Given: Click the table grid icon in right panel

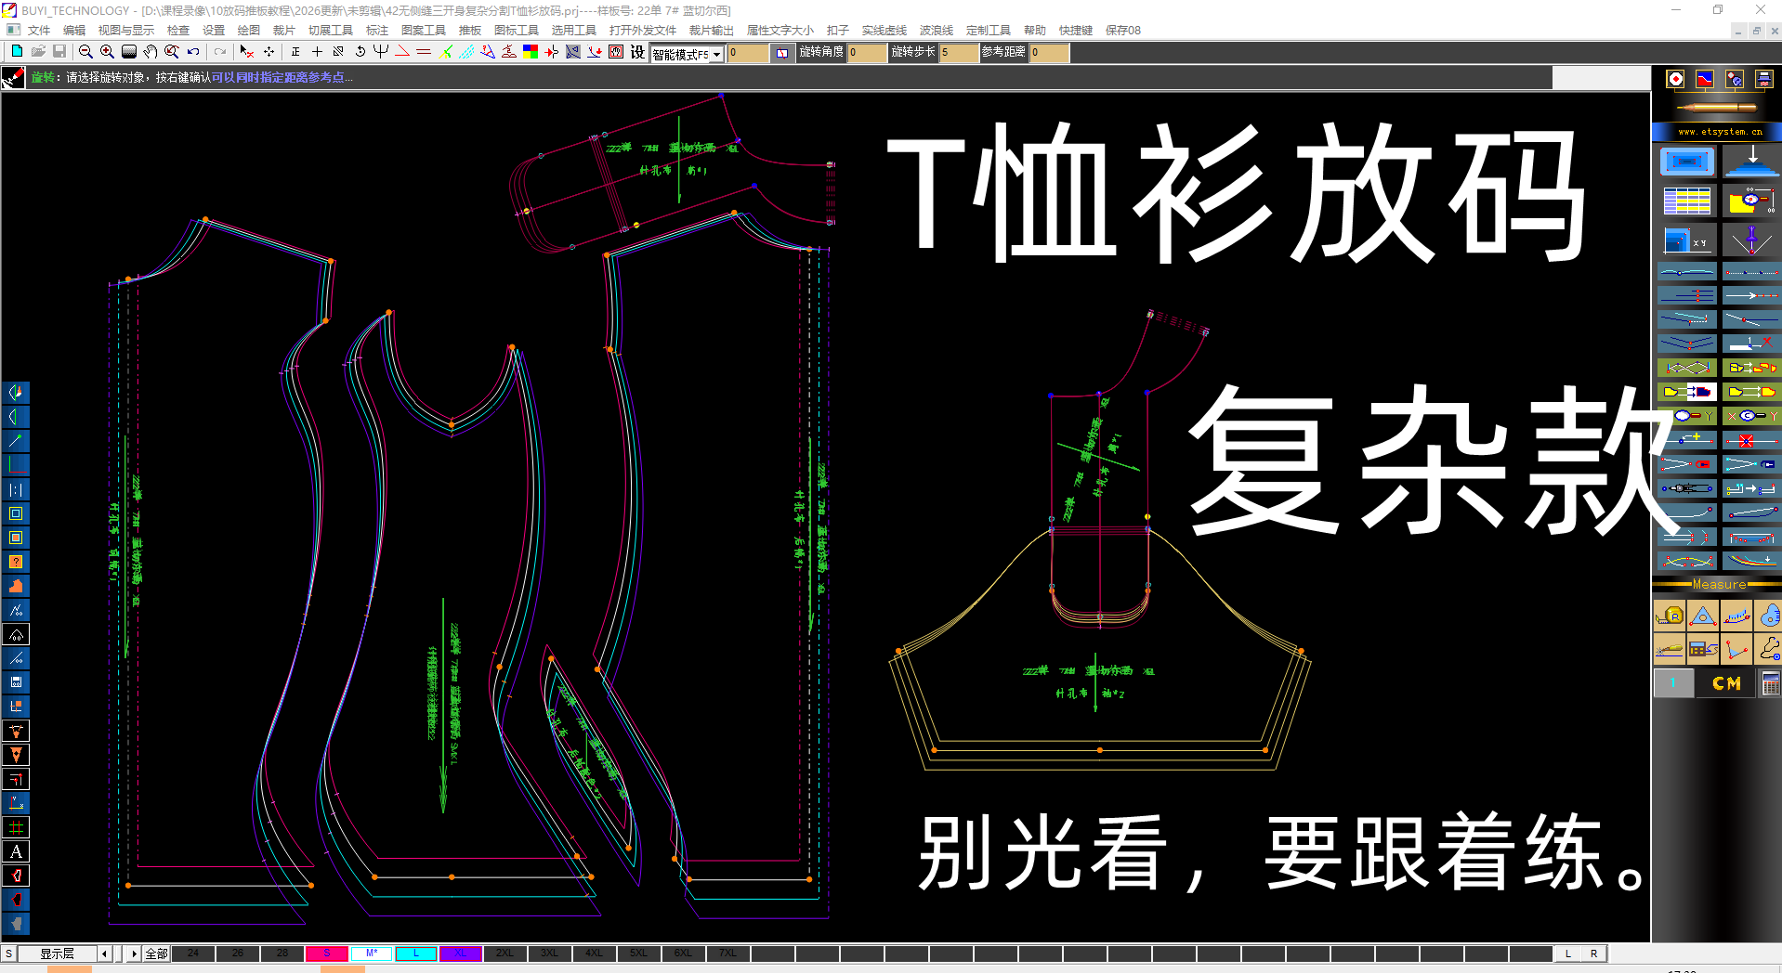Looking at the screenshot, I should point(1687,201).
